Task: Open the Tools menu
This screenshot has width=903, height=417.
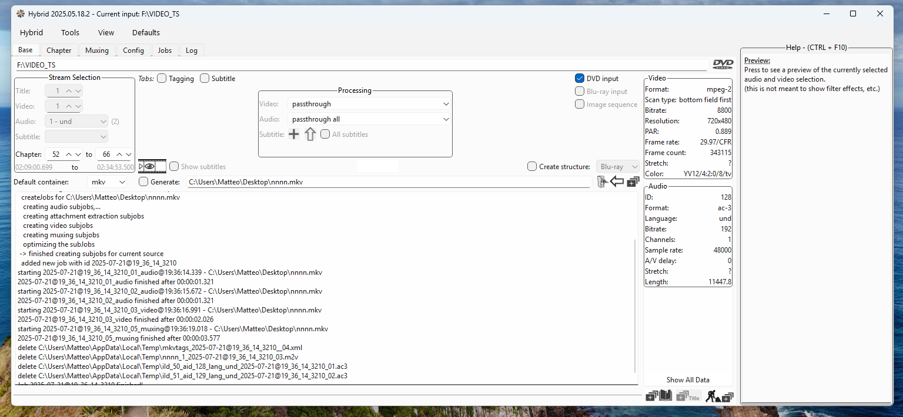Action: (70, 33)
